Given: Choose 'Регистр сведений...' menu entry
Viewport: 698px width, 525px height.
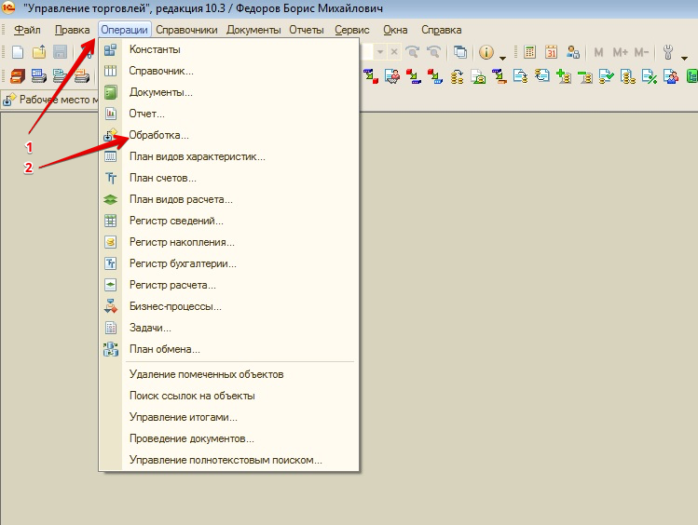Looking at the screenshot, I should tap(176, 221).
